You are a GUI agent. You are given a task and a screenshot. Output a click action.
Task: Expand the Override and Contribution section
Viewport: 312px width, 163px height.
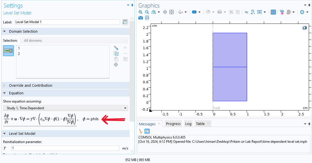coord(5,86)
